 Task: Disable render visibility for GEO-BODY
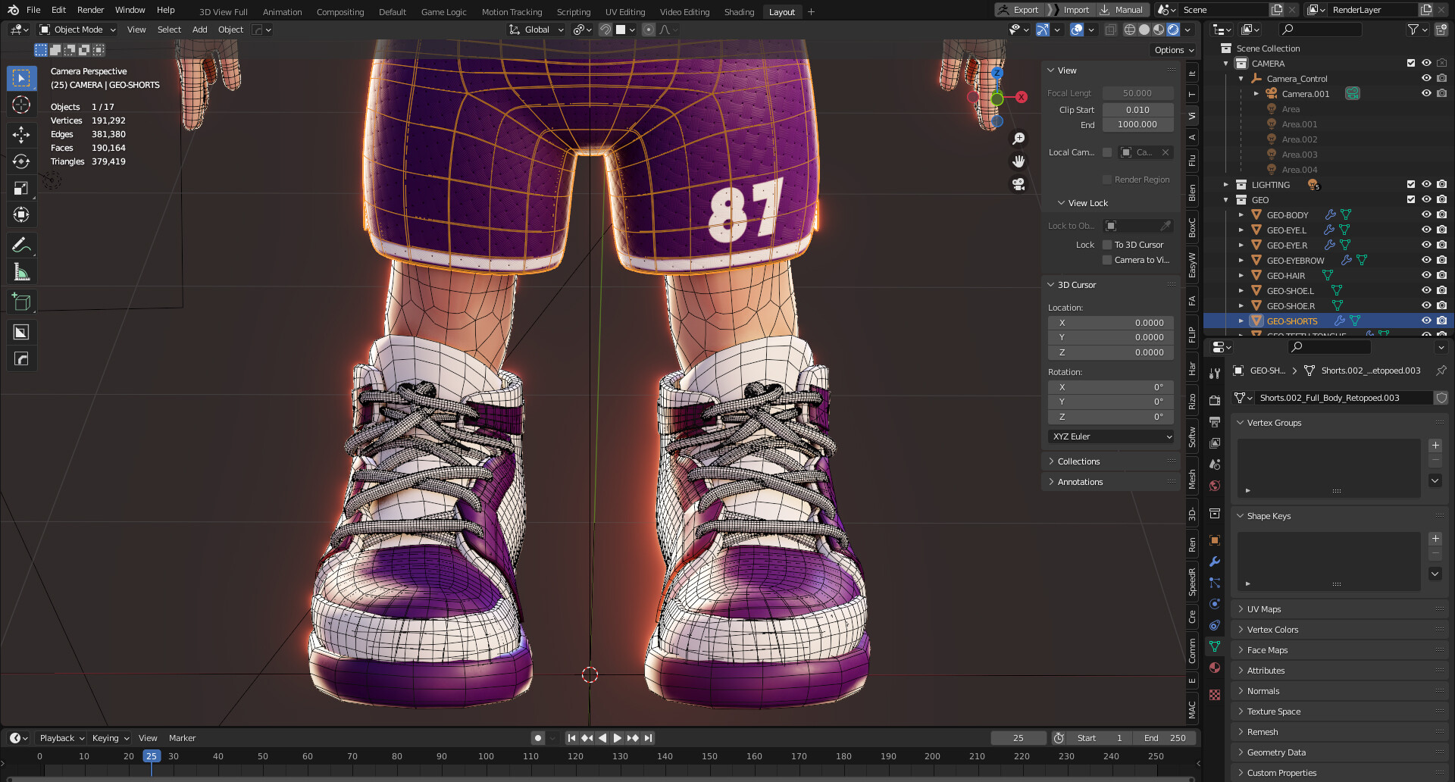click(x=1441, y=214)
